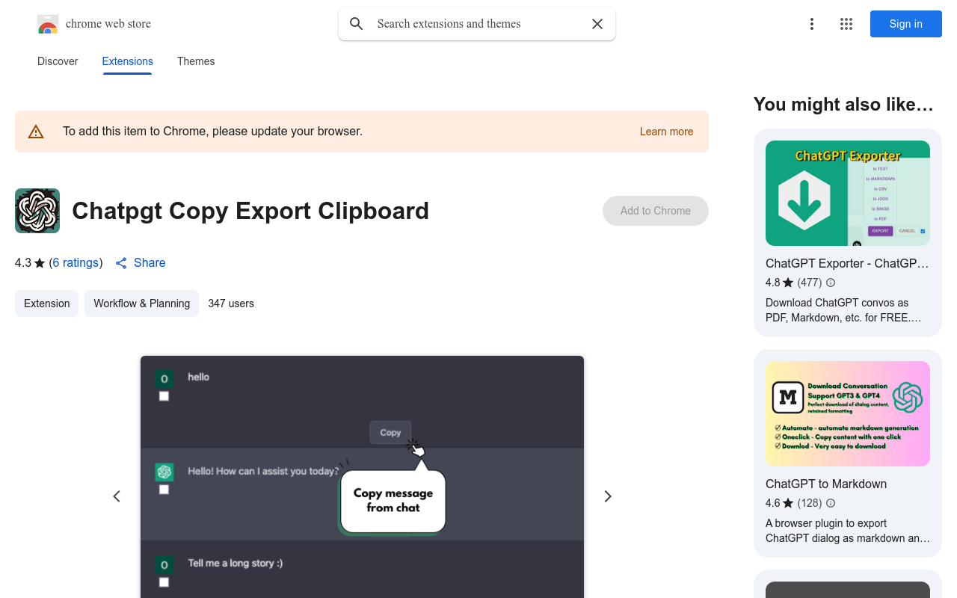Open the ChatGPT to Markdown title
This screenshot has width=957, height=598.
click(826, 484)
